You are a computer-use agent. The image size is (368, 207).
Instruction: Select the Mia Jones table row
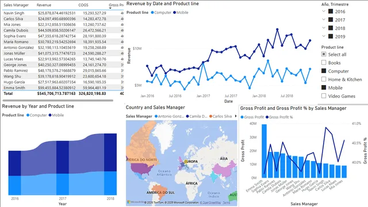click(x=63, y=24)
